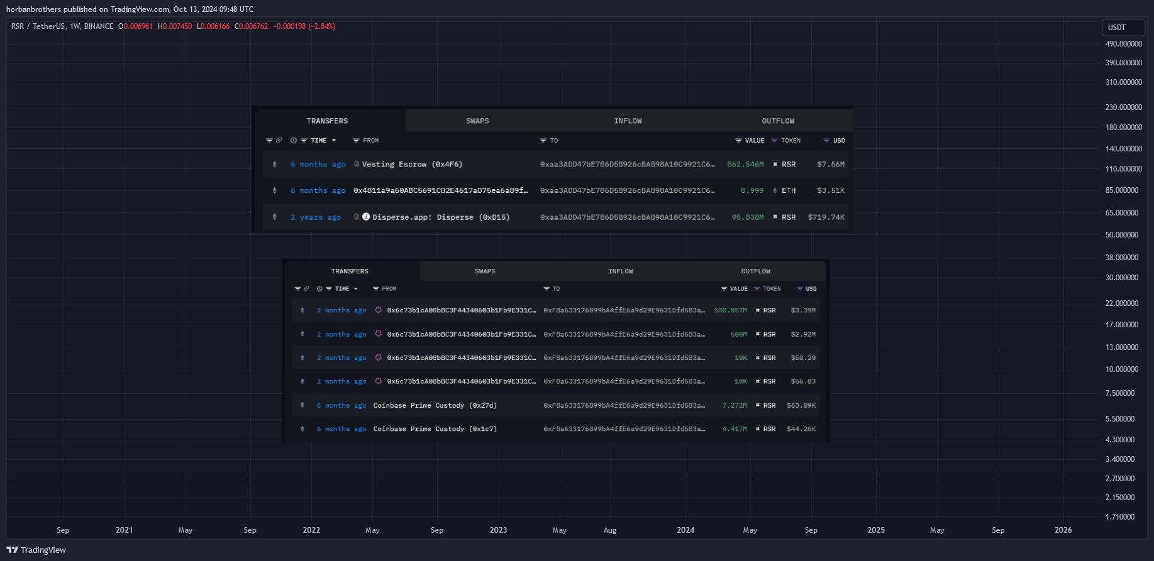Image resolution: width=1154 pixels, height=561 pixels.
Task: Click the 2024 label on the time axis
Action: (685, 530)
